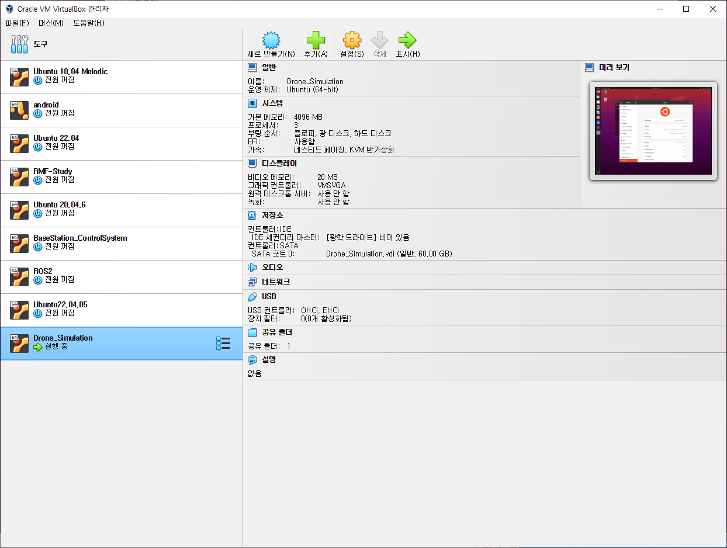Image resolution: width=727 pixels, height=548 pixels.
Task: Click the Audio (오디오) speaker icon
Action: [x=252, y=267]
